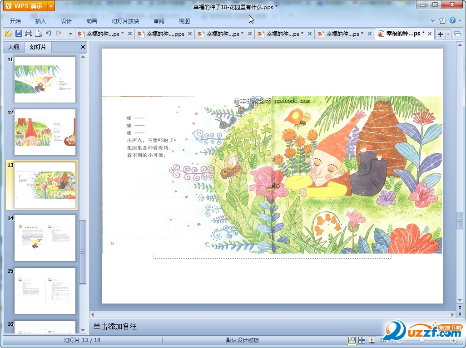Click the save disk icon

click(19, 34)
